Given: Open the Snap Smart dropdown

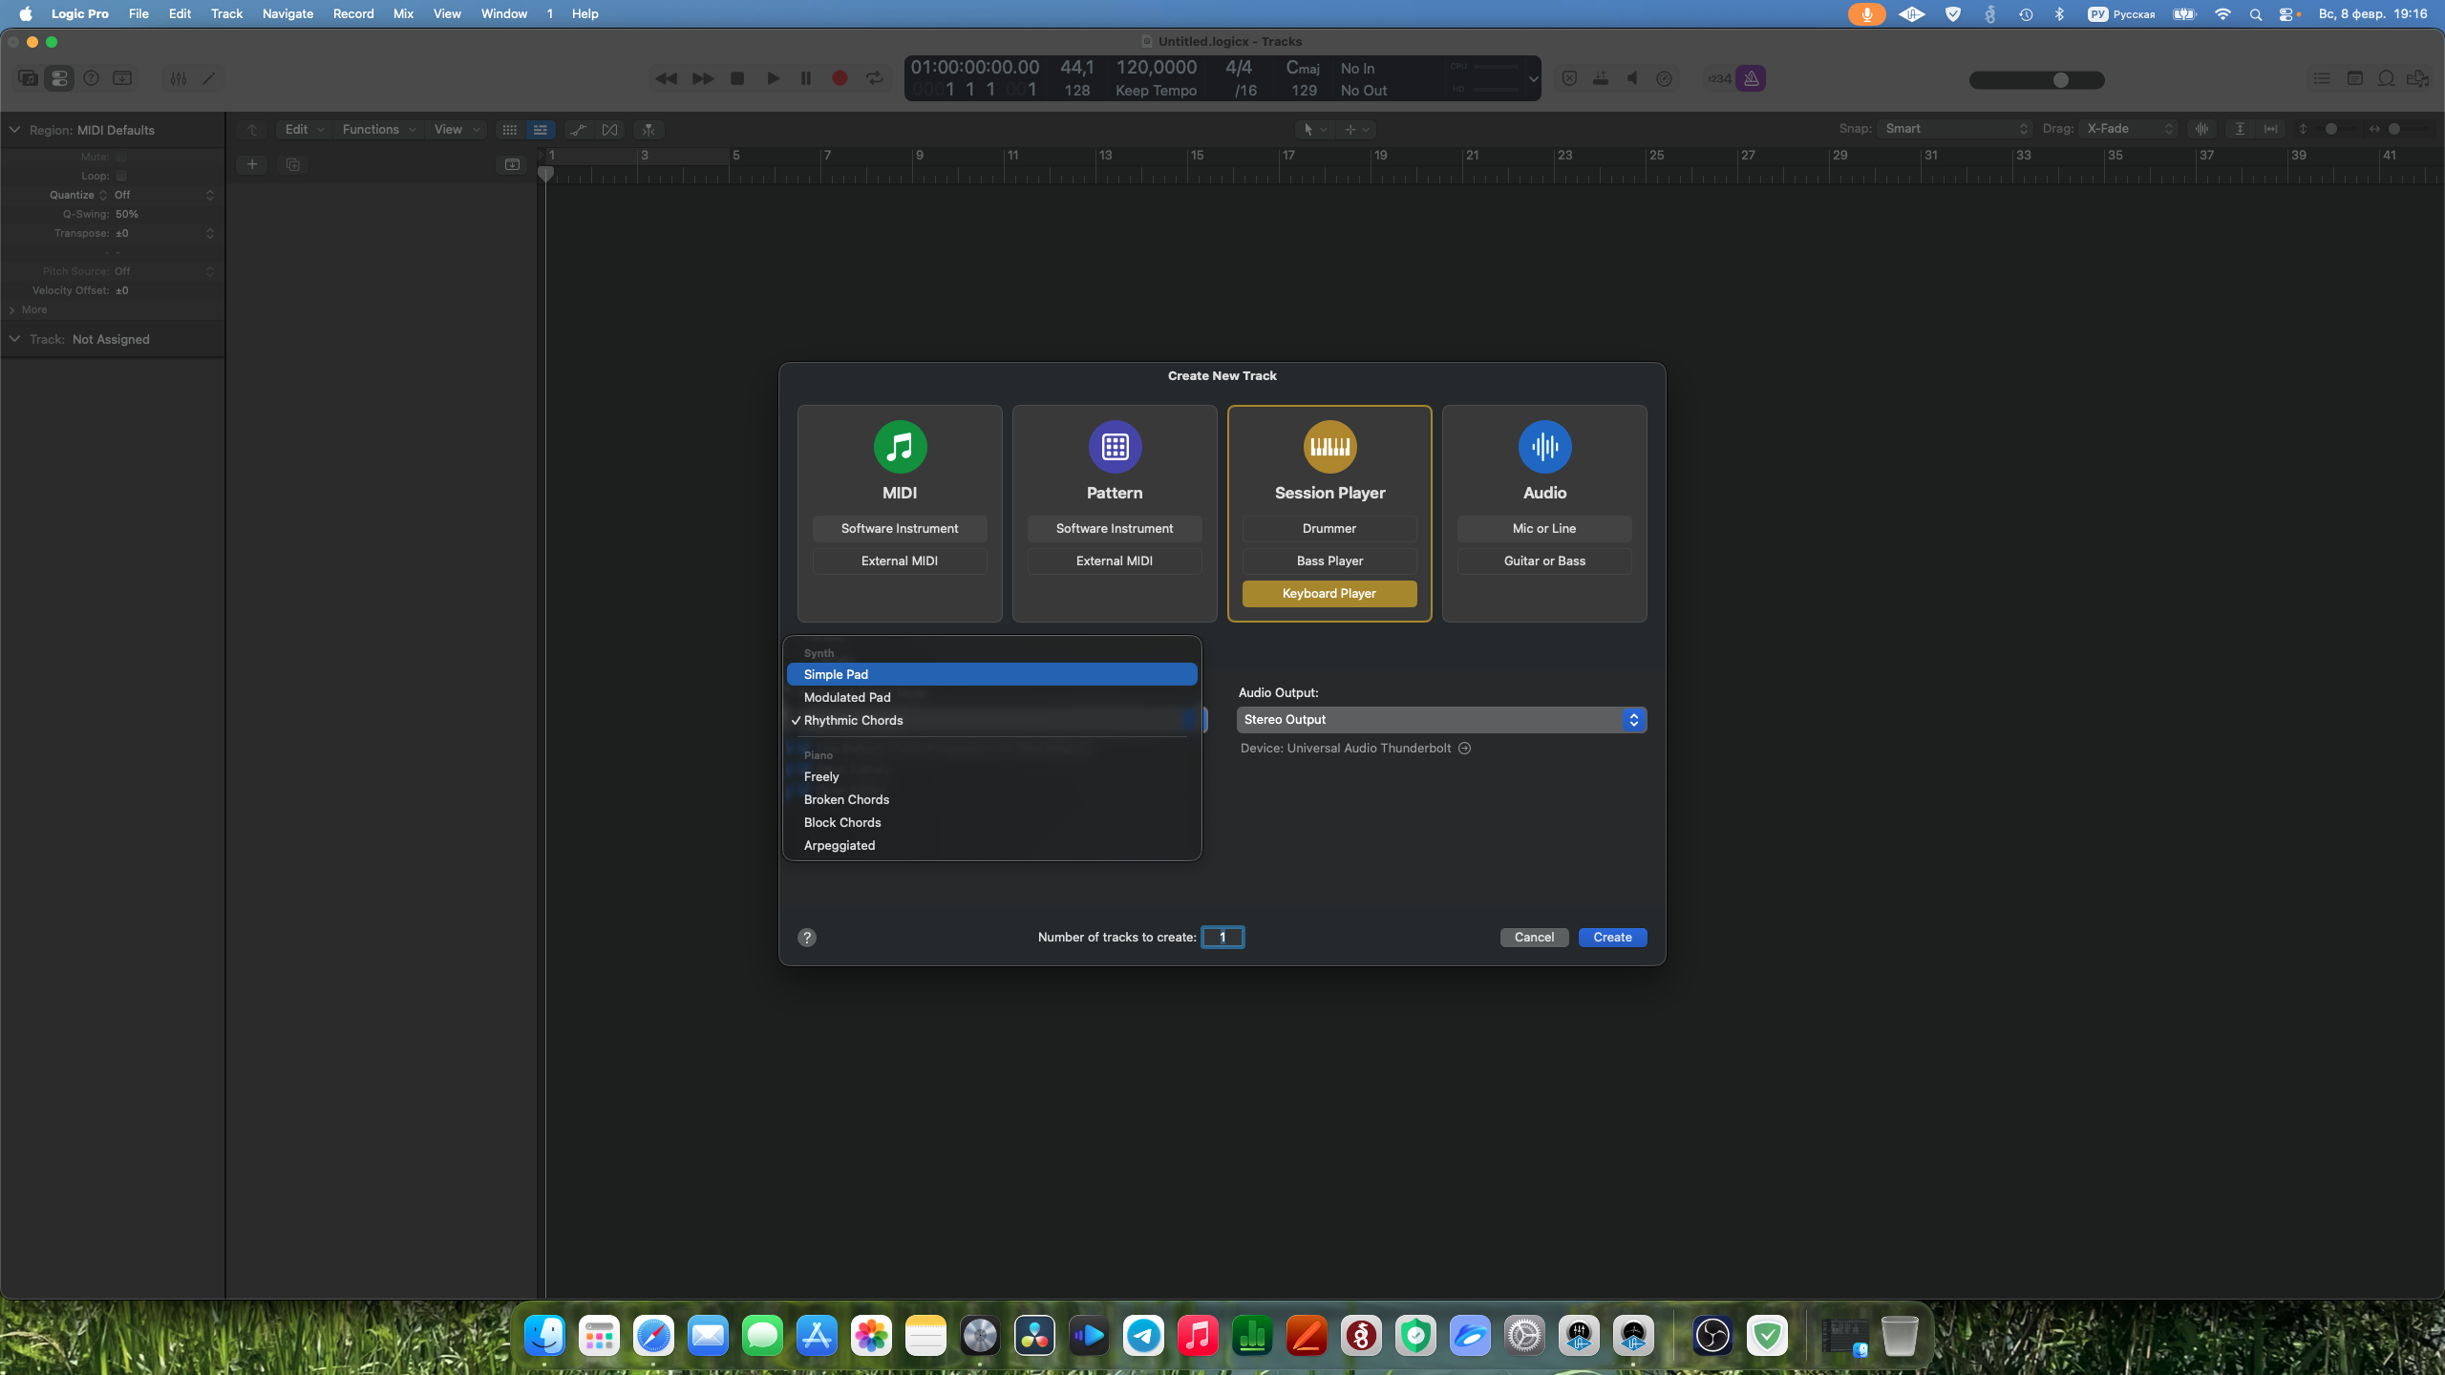Looking at the screenshot, I should pos(1954,129).
